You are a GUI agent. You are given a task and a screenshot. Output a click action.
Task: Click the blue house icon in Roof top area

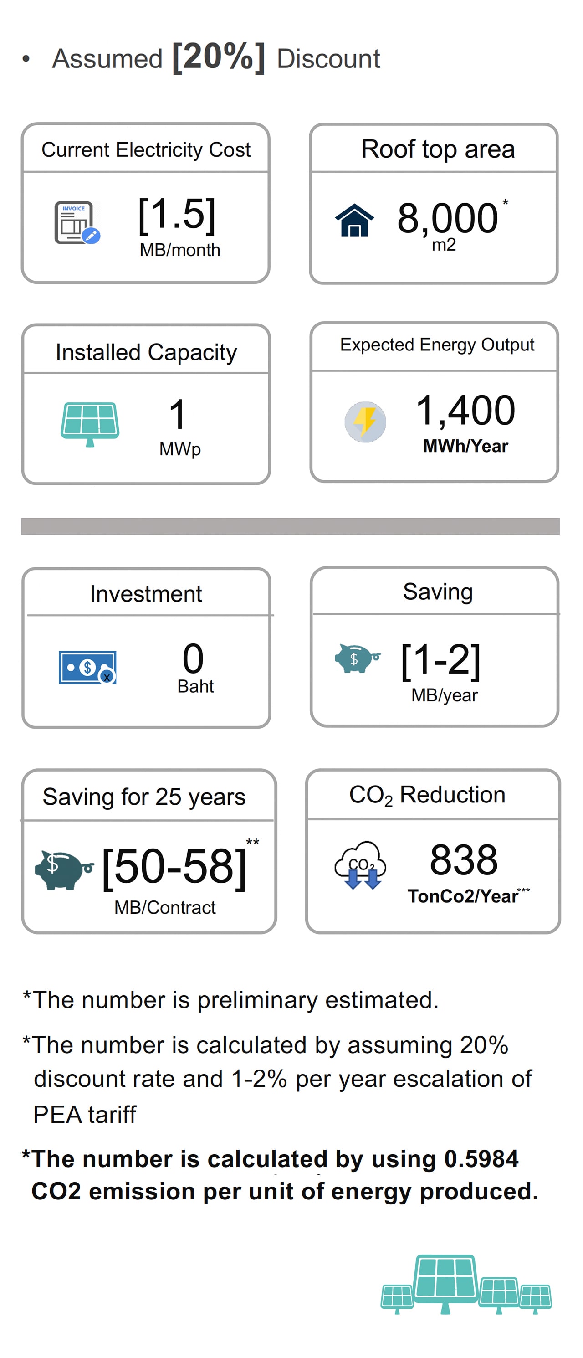click(x=354, y=220)
